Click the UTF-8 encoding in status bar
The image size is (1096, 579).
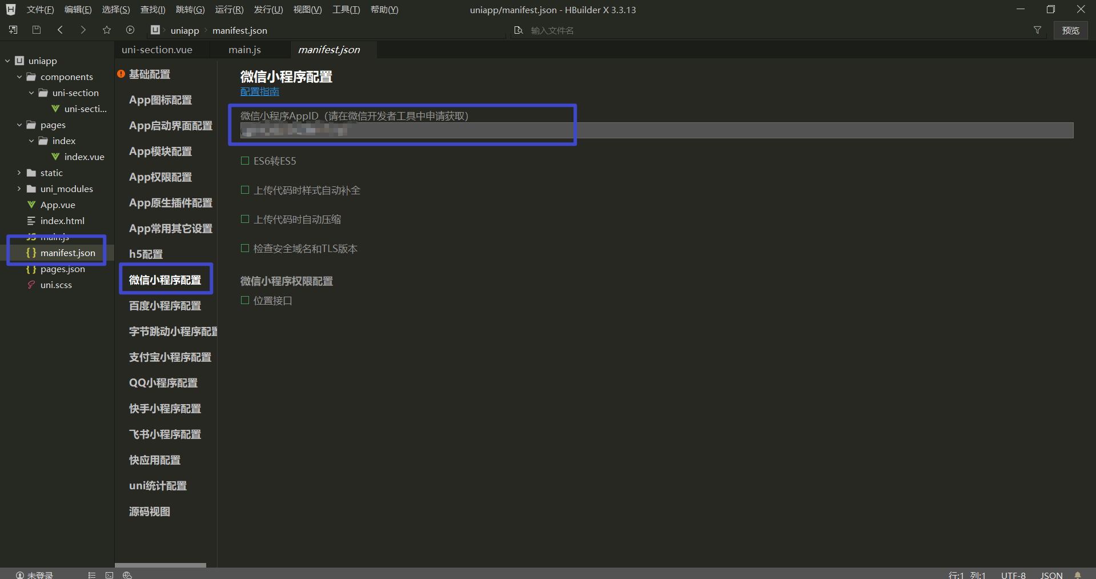[1013, 575]
